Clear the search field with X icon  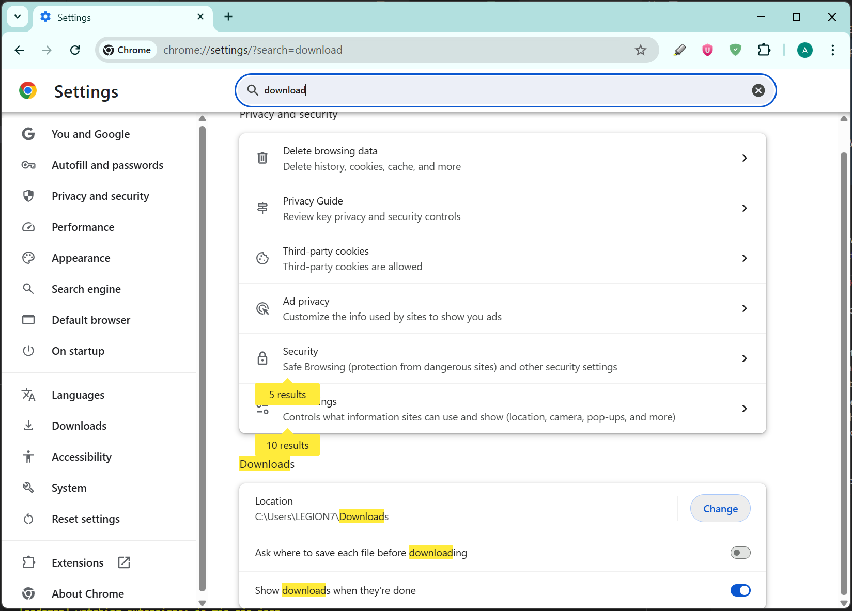(758, 90)
